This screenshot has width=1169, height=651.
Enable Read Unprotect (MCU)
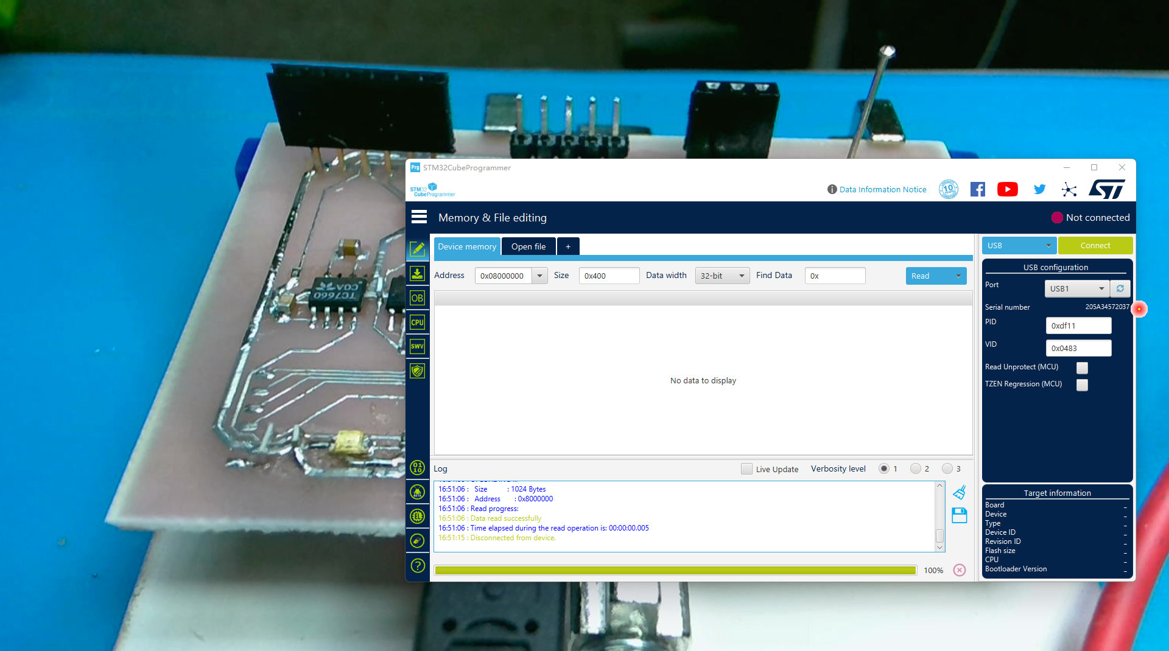pyautogui.click(x=1082, y=368)
